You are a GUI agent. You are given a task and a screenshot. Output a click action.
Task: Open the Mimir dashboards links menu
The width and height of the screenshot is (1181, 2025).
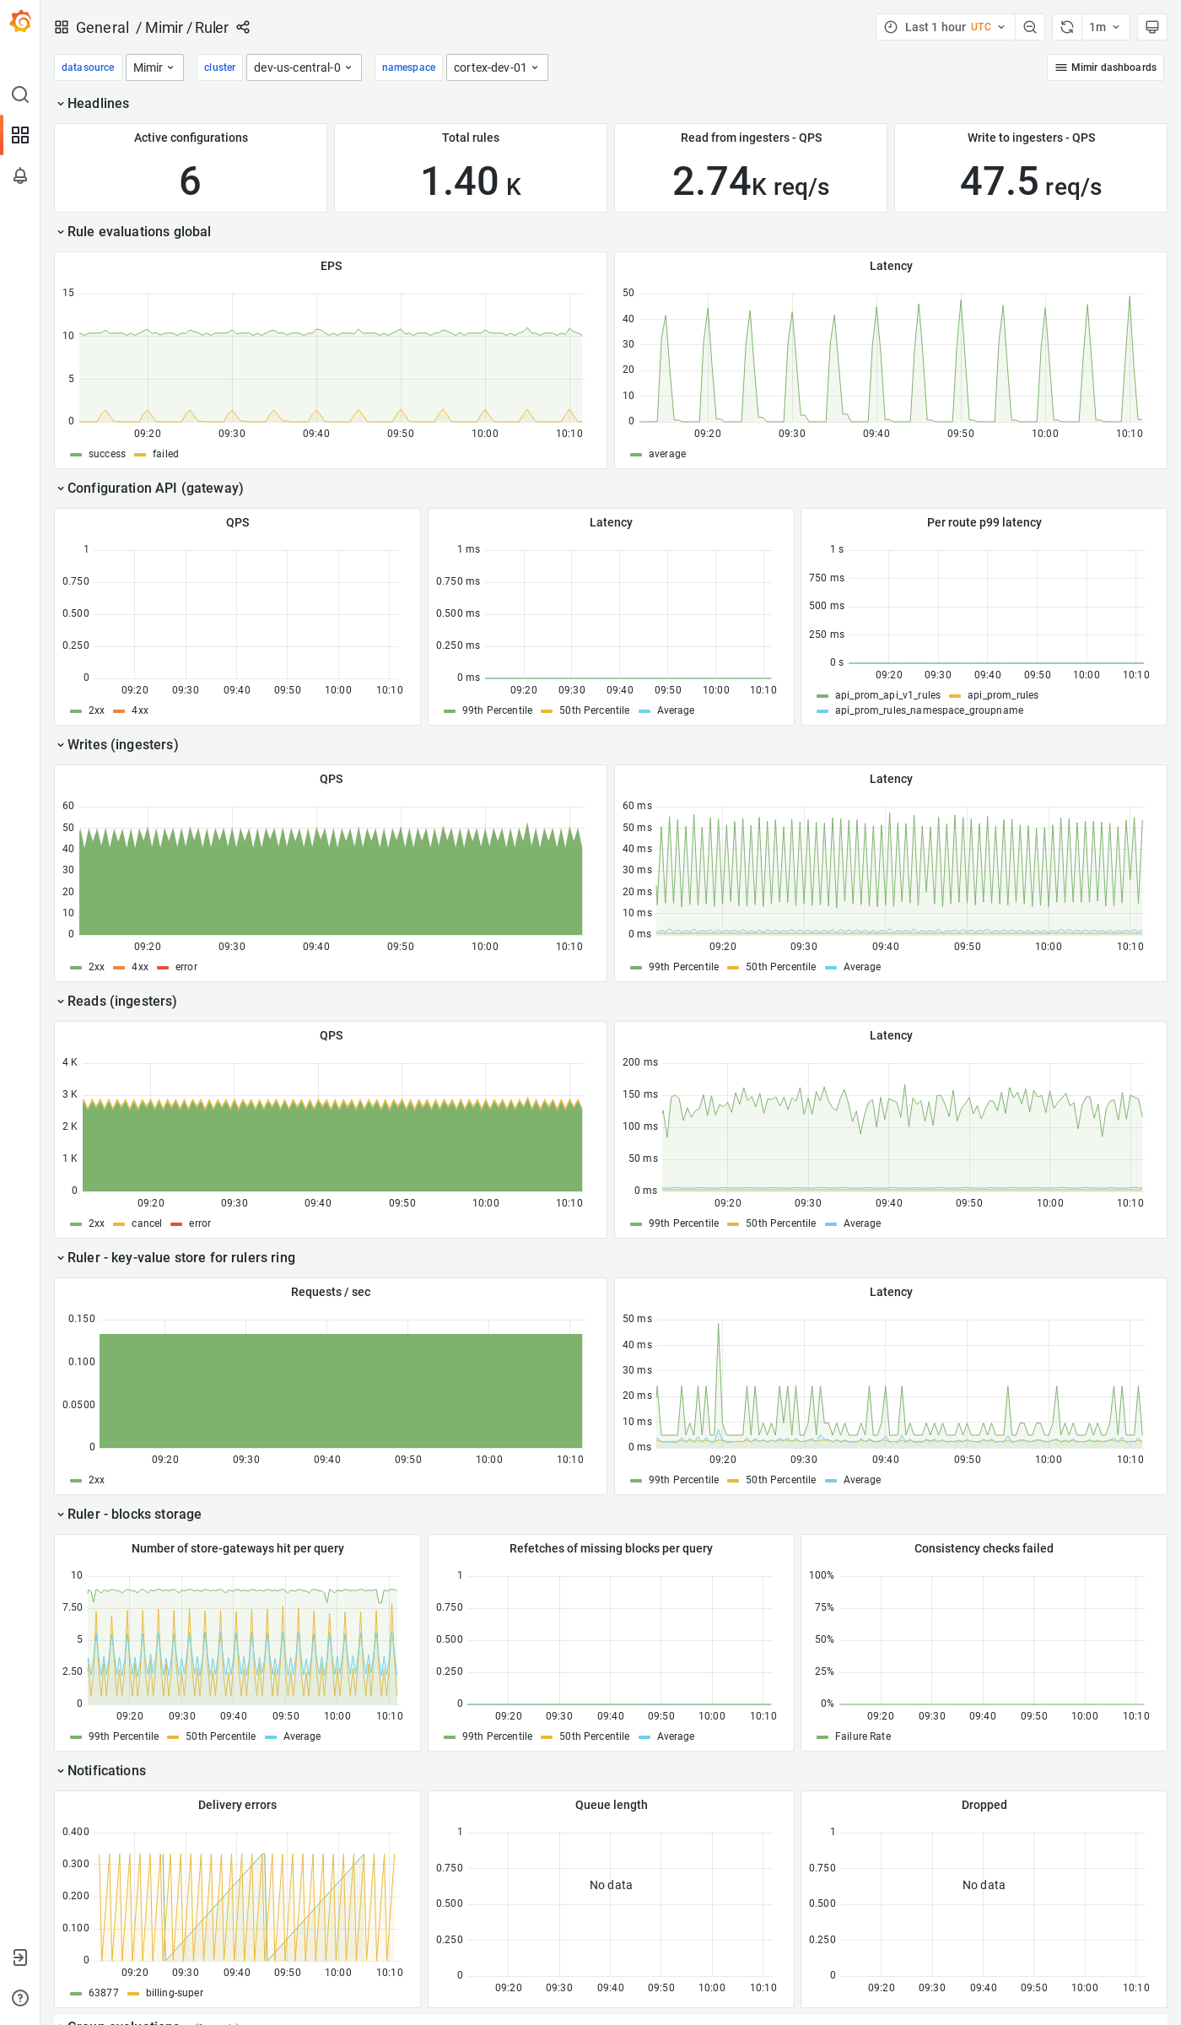pyautogui.click(x=1105, y=67)
